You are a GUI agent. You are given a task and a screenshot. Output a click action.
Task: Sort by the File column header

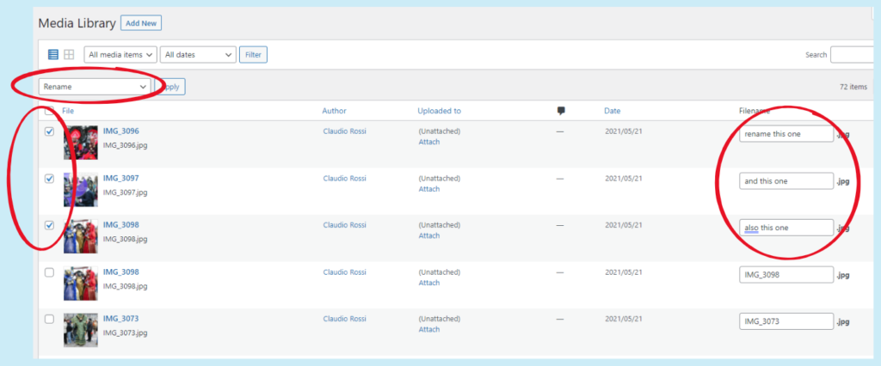tap(68, 111)
